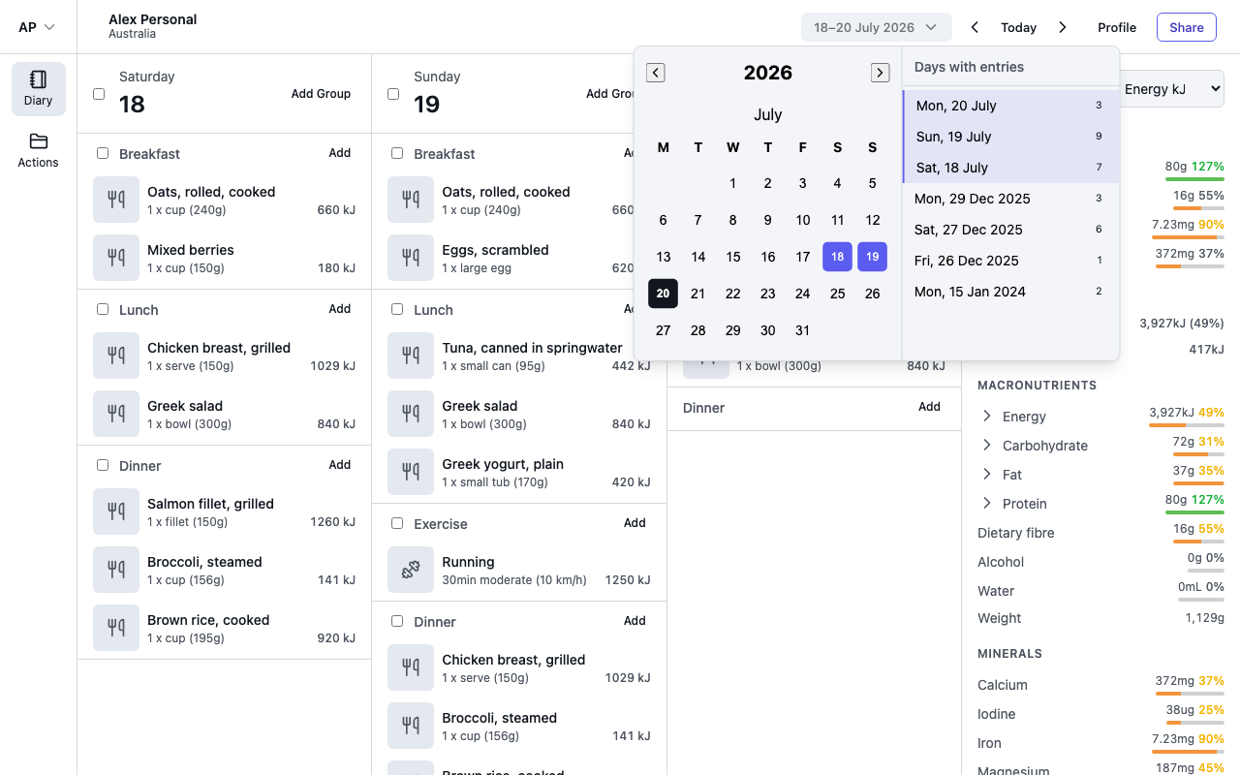
Task: Click the food icon for Sunday's Oats, rolled, cooked
Action: tap(411, 200)
